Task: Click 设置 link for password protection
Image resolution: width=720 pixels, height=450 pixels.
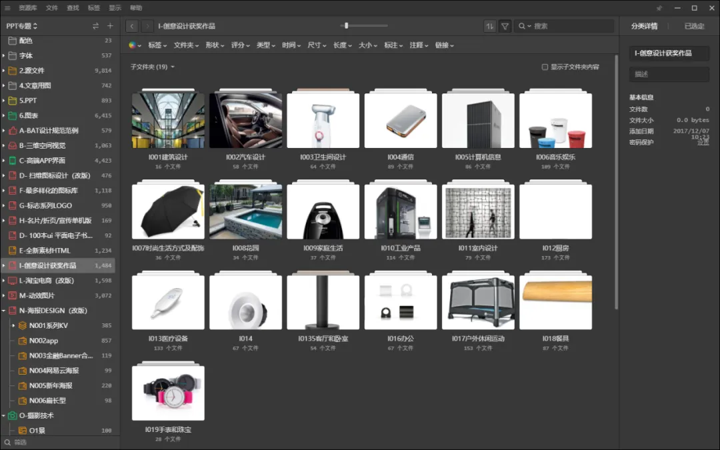Action: coord(703,143)
